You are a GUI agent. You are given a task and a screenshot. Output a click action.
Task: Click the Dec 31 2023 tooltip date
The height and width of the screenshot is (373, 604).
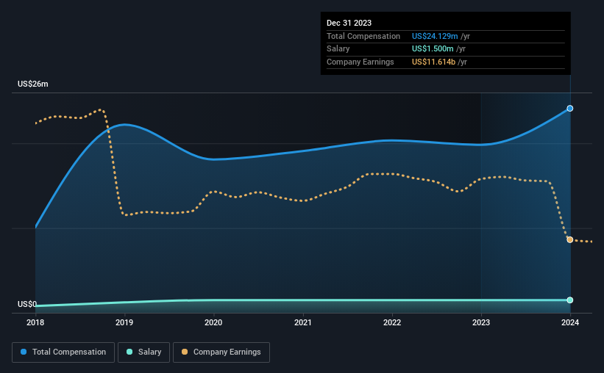[349, 23]
